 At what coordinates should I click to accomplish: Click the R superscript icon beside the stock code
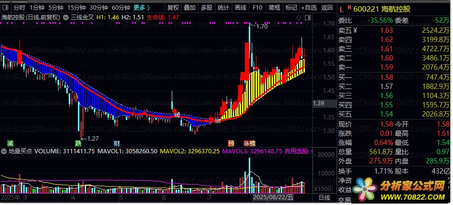coord(349,7)
